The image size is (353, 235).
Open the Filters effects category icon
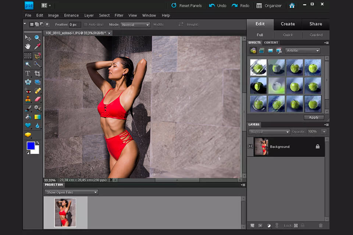253,51
